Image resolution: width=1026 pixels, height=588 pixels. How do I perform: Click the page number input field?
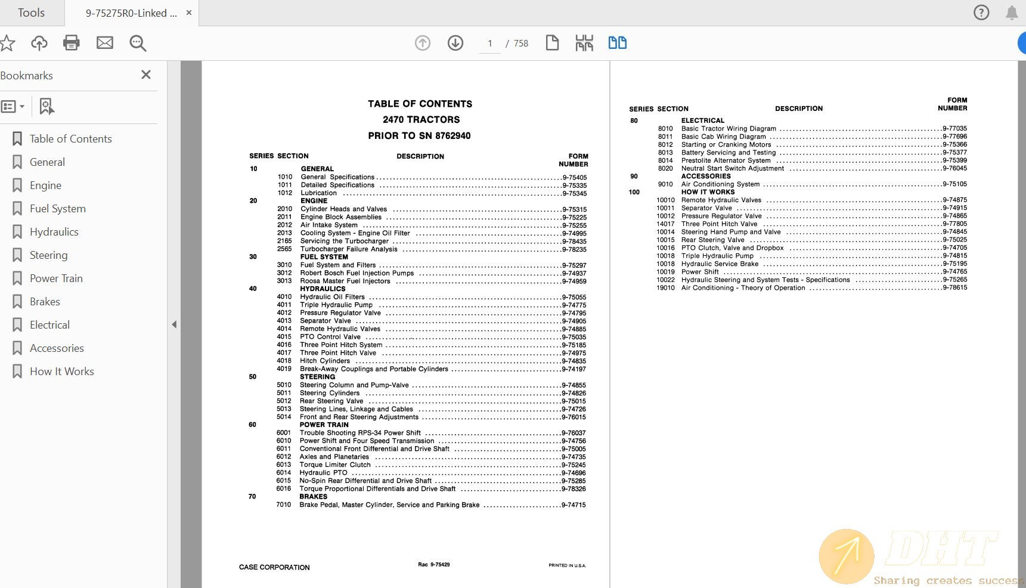(x=489, y=43)
